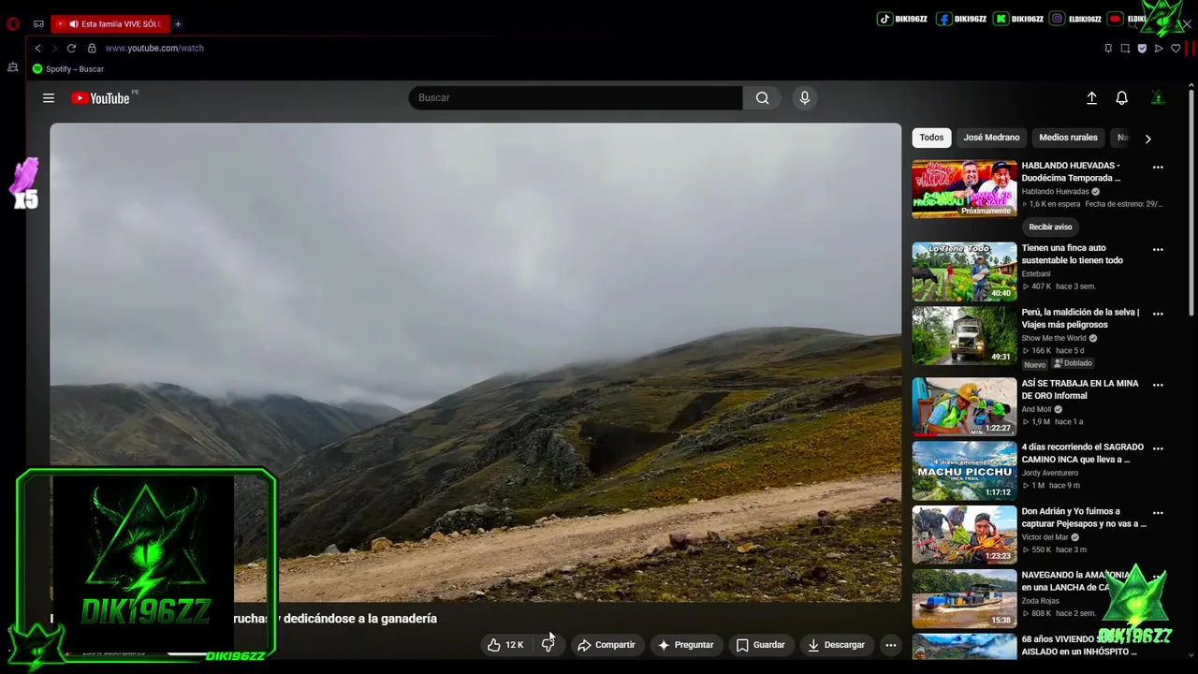The image size is (1198, 674).
Task: Go back to the previous page
Action: pos(37,48)
